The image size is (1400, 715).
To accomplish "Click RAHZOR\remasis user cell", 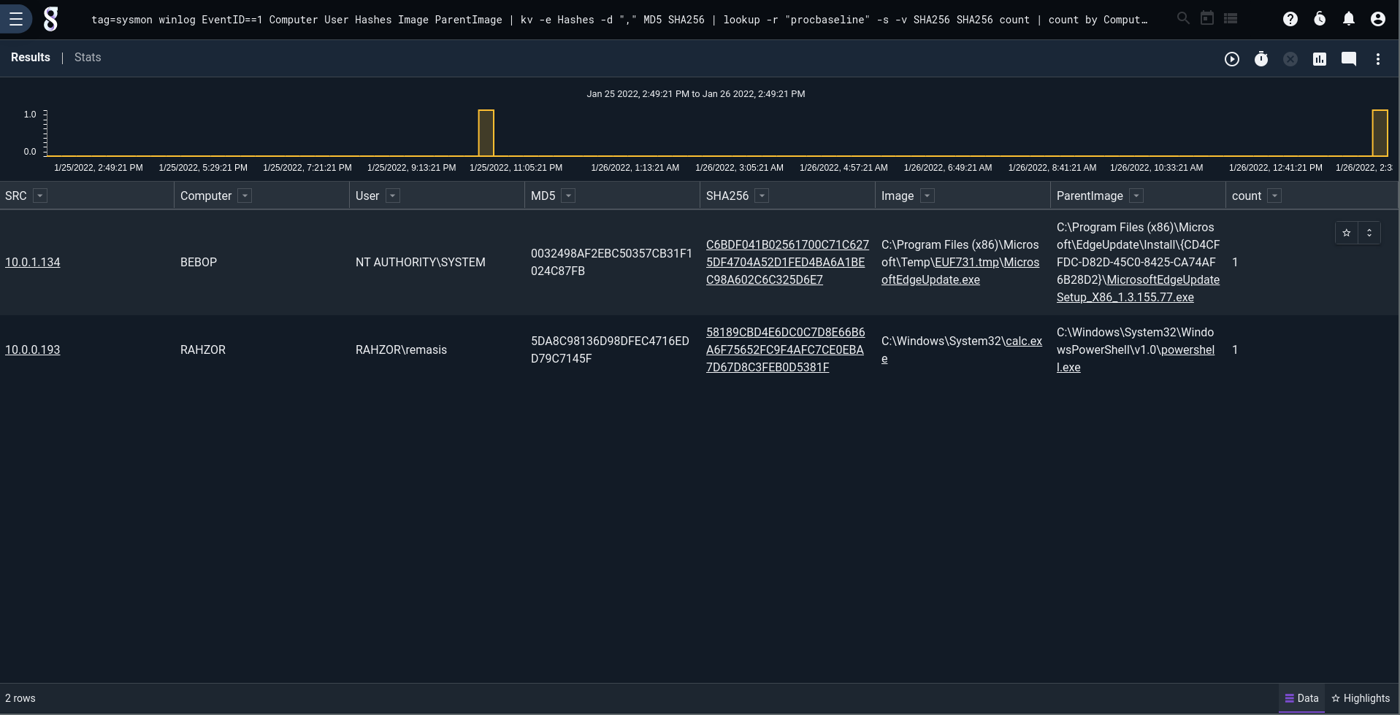I will [x=401, y=349].
